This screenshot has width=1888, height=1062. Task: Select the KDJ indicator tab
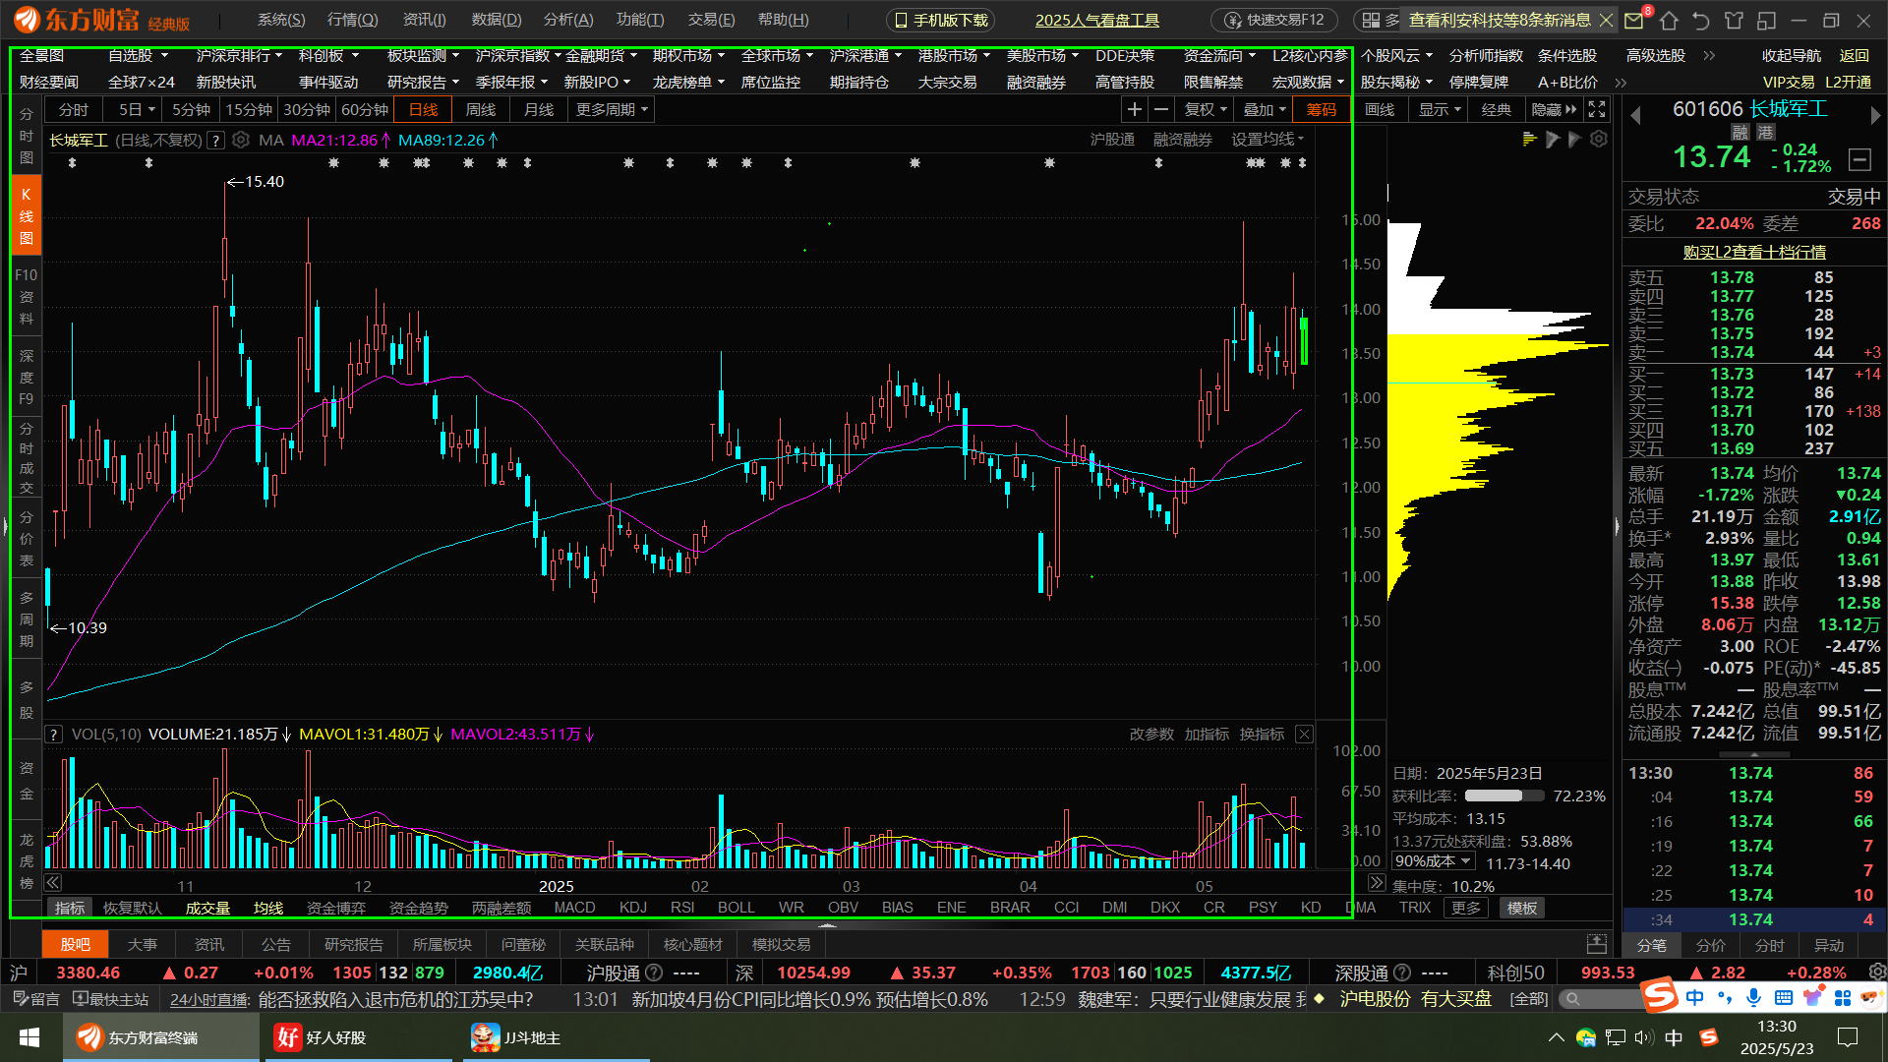point(633,908)
